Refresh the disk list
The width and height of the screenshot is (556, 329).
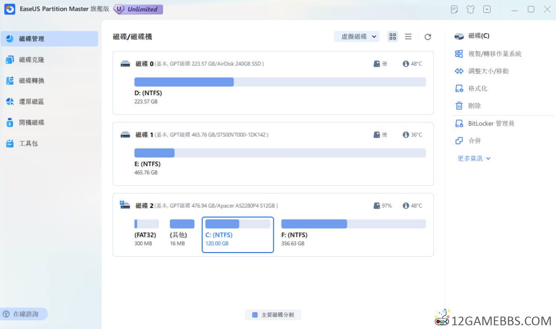[428, 37]
